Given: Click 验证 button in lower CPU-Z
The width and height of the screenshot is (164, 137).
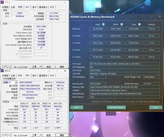Looking at the screenshot, I should click(49, 135).
